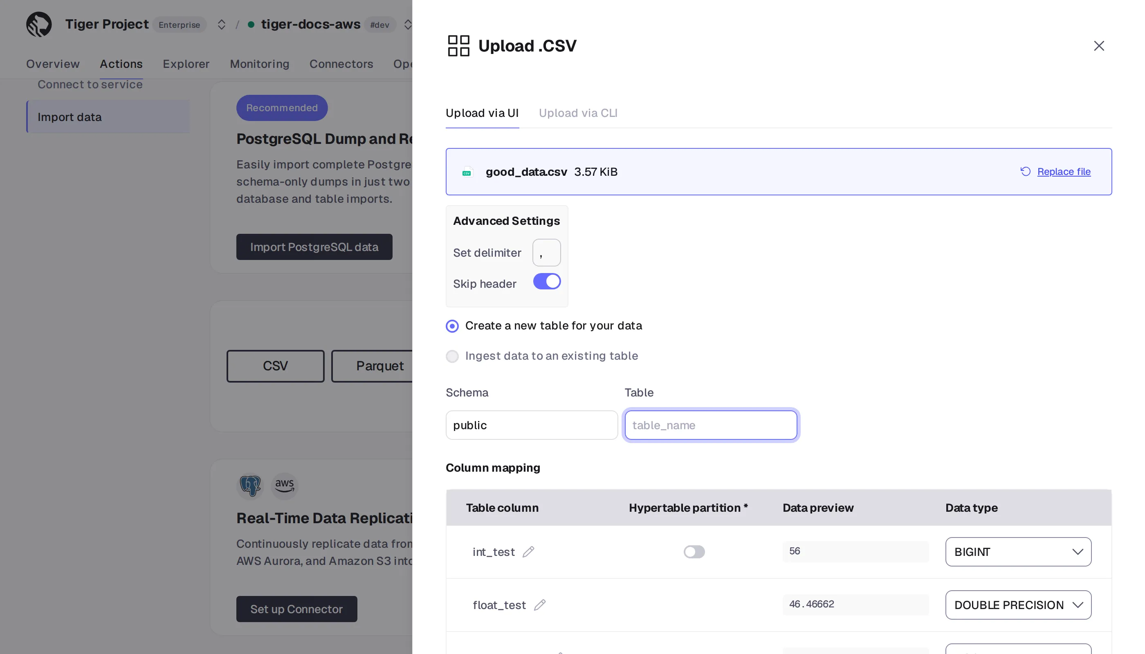Open the tiger-docs-aws service switcher chevrons

[x=408, y=24]
